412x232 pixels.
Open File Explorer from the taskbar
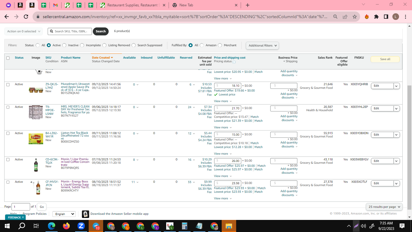click(229, 226)
